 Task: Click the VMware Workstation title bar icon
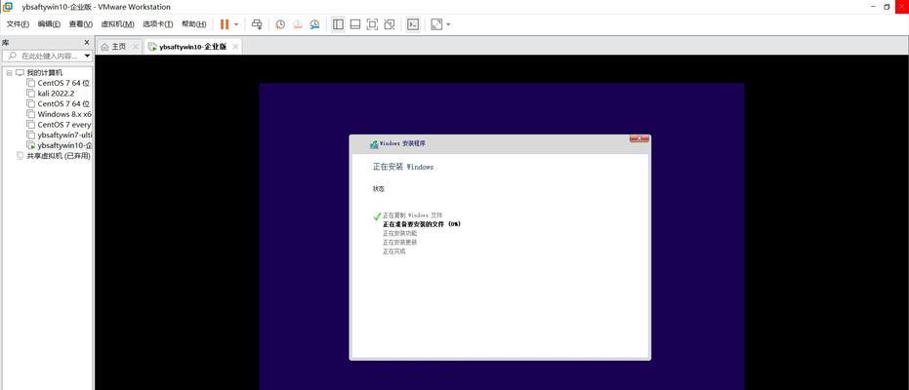(8, 7)
